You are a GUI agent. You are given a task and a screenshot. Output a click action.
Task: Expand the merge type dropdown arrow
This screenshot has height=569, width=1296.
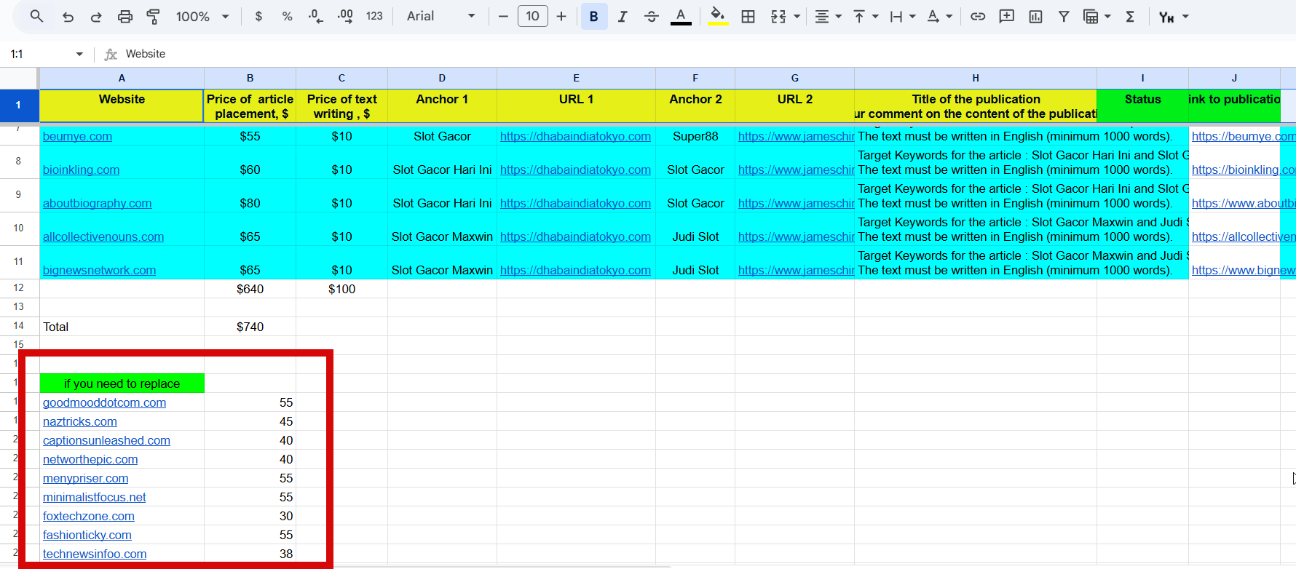pyautogui.click(x=797, y=16)
